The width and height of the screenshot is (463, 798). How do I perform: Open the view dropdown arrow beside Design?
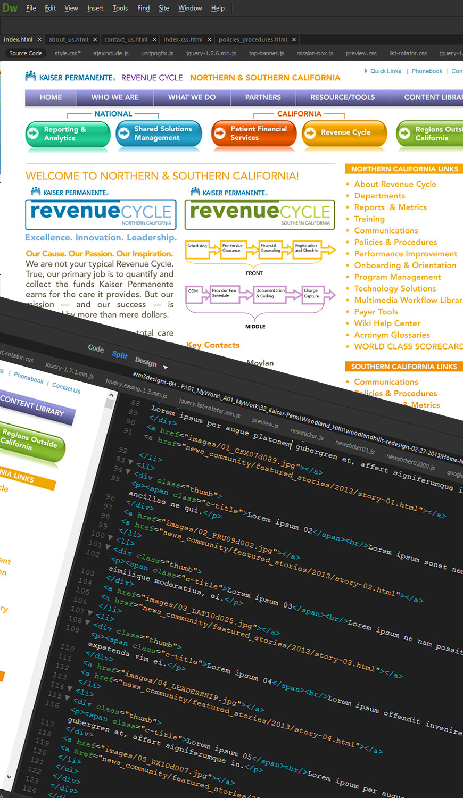(x=166, y=367)
